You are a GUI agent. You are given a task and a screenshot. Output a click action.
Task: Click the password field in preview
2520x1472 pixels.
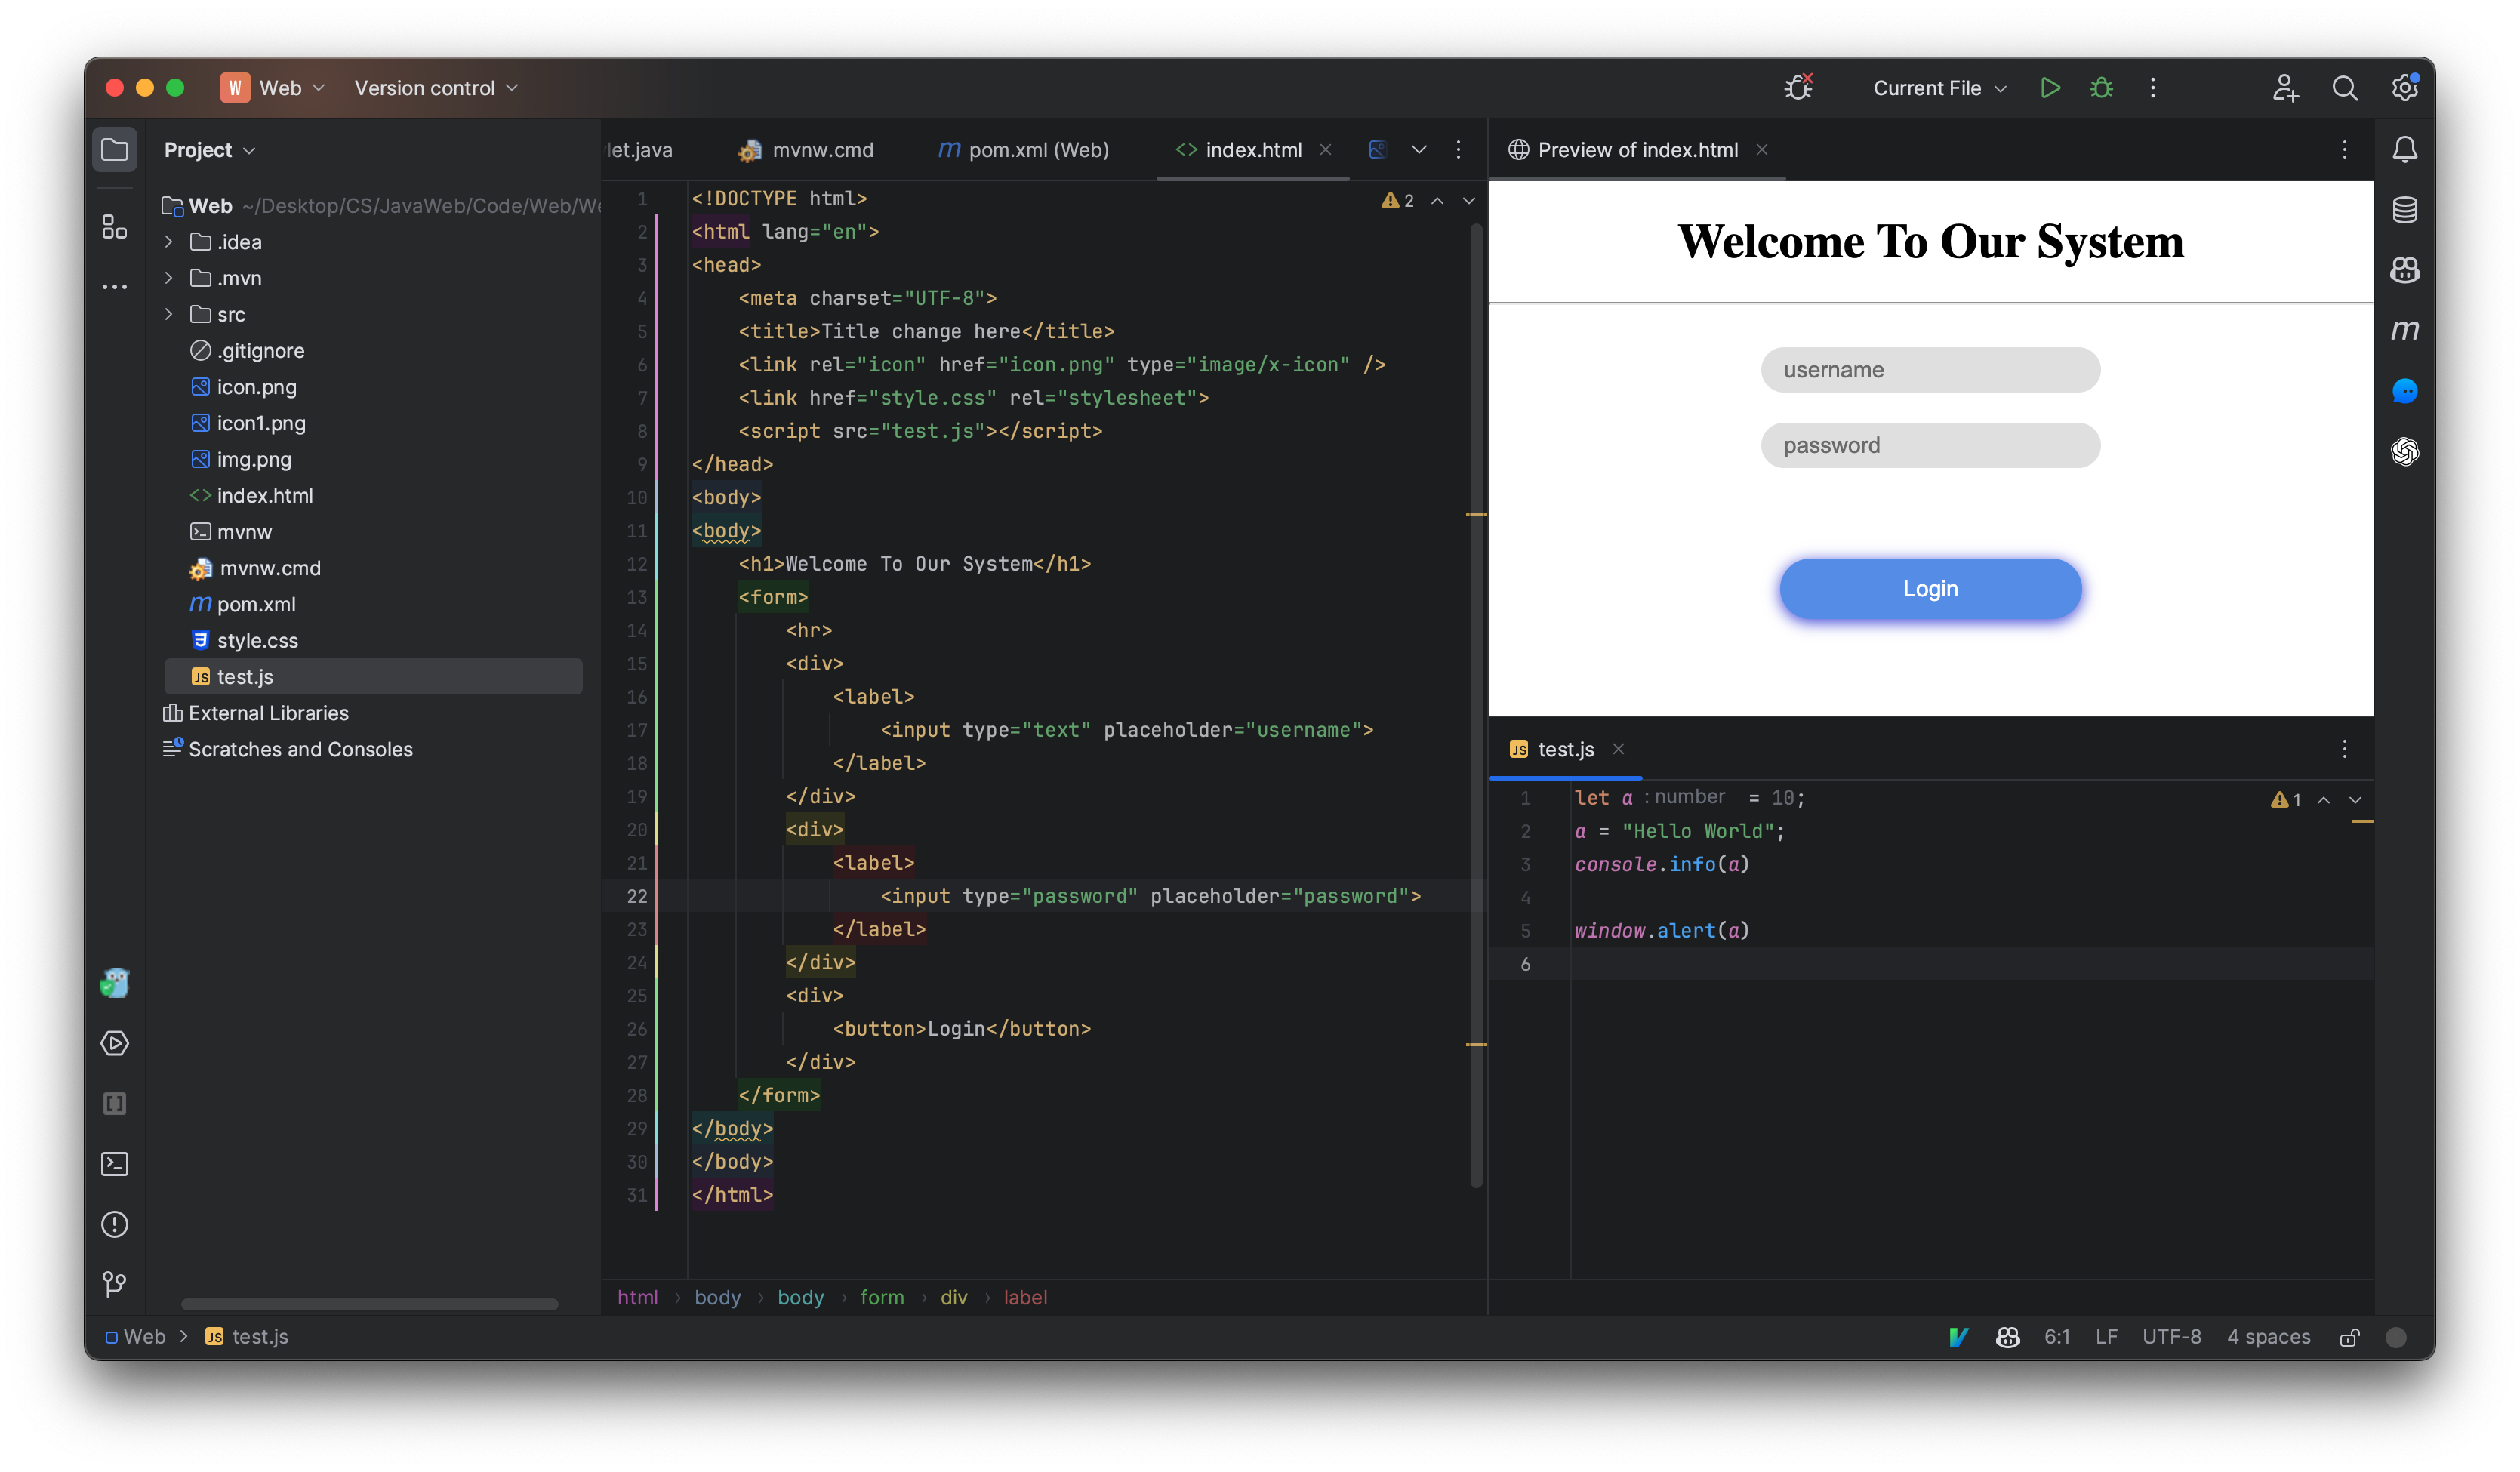(x=1930, y=445)
